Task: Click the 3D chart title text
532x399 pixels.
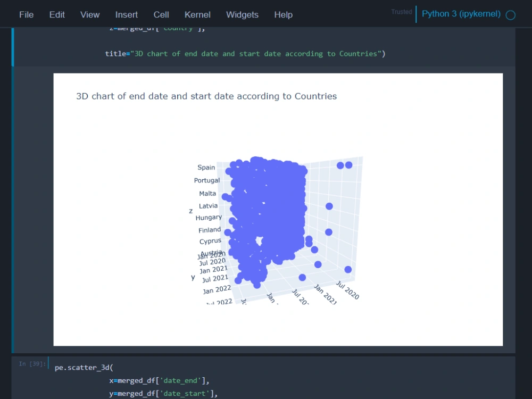Action: coord(205,96)
